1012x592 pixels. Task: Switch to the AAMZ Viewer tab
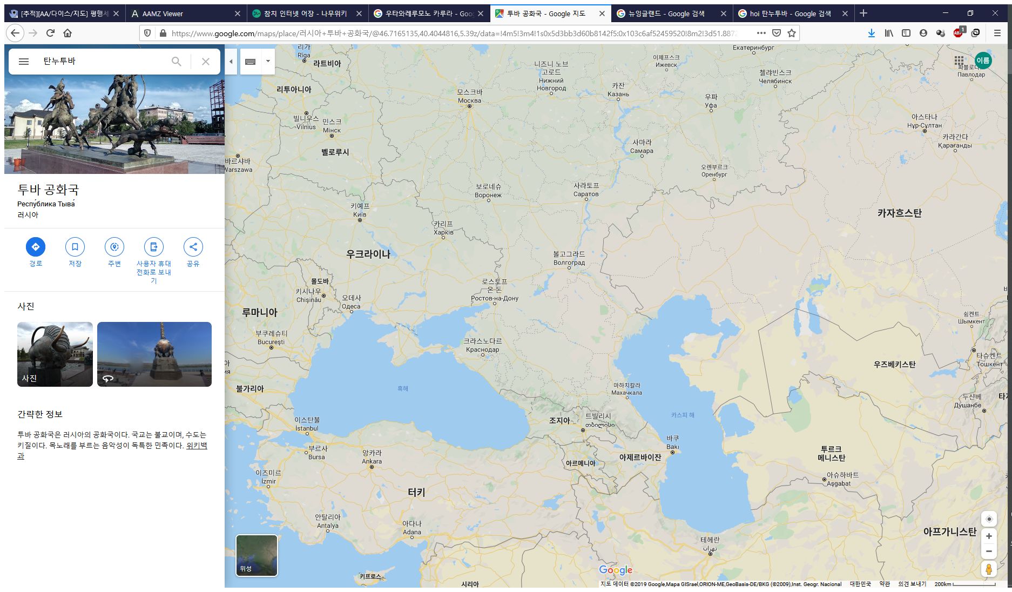pos(184,14)
